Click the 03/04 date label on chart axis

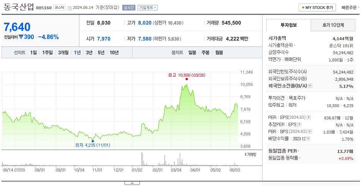click(176, 170)
